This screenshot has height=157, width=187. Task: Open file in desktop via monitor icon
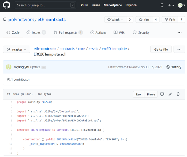[162, 94]
